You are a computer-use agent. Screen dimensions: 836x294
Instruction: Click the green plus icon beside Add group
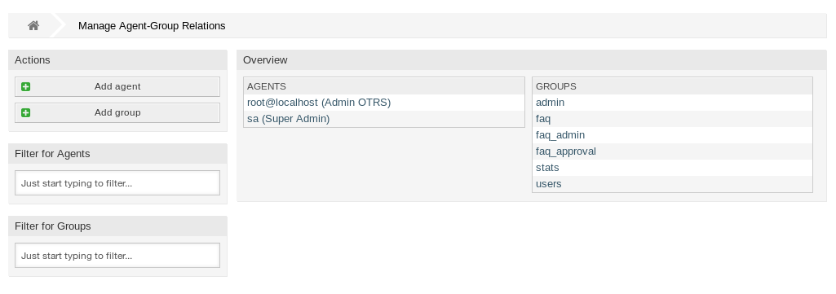click(x=25, y=113)
